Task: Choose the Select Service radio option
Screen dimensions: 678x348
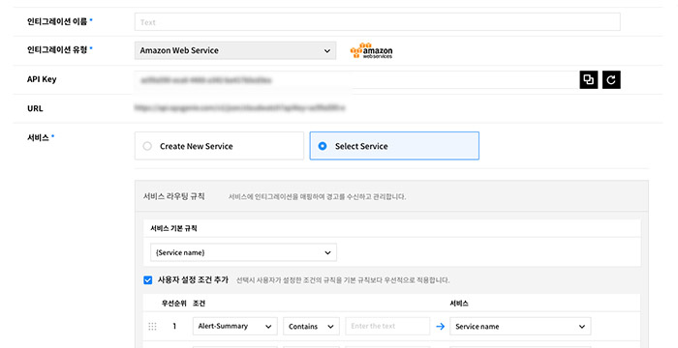Action: coord(394,146)
